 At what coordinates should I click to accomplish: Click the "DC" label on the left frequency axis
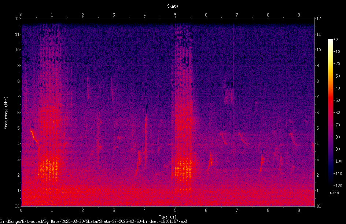[17, 206]
